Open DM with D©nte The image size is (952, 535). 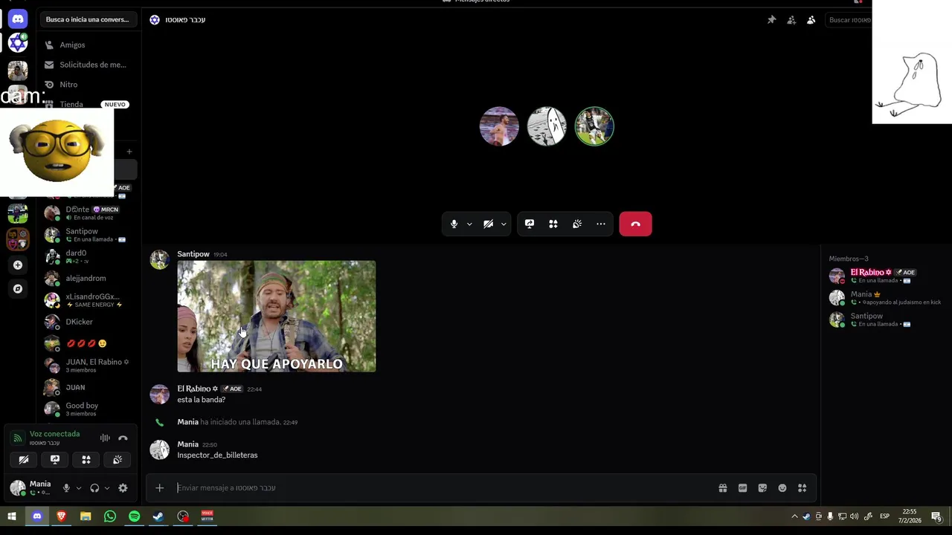(89, 213)
